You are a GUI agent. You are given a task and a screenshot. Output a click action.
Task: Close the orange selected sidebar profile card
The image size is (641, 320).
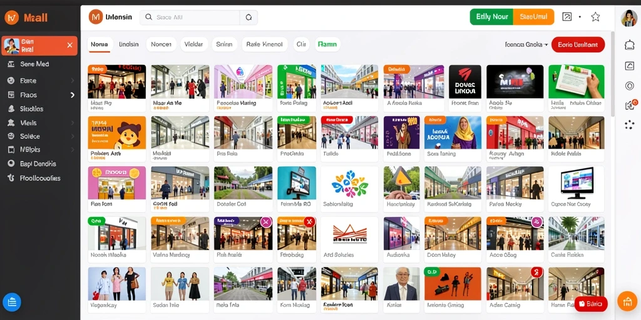coord(70,45)
